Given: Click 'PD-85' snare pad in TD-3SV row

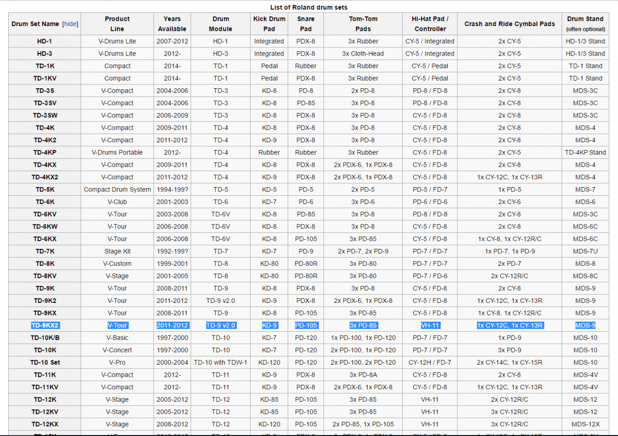Looking at the screenshot, I should pyautogui.click(x=306, y=103).
